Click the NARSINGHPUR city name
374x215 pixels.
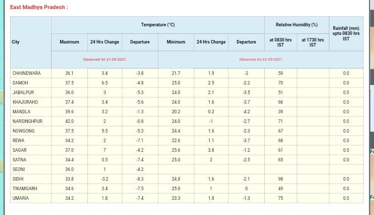(x=27, y=121)
